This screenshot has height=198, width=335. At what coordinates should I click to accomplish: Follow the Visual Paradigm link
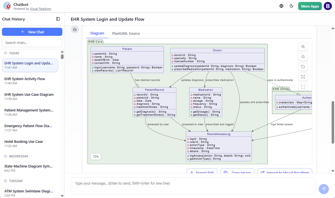pos(41,9)
